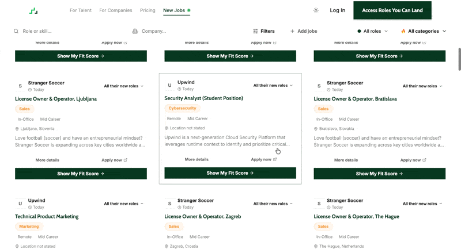Screen dimensions: 461x249
Task: Expand All their new roles for Technical Product Marketing
Action: [124, 204]
